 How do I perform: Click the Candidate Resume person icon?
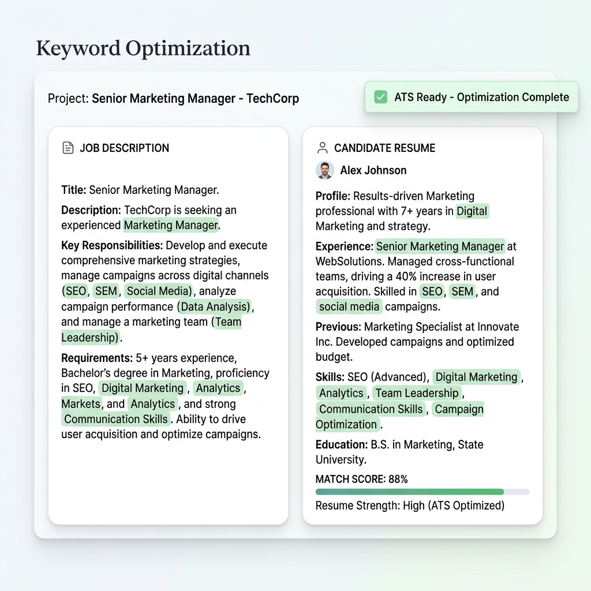322,148
